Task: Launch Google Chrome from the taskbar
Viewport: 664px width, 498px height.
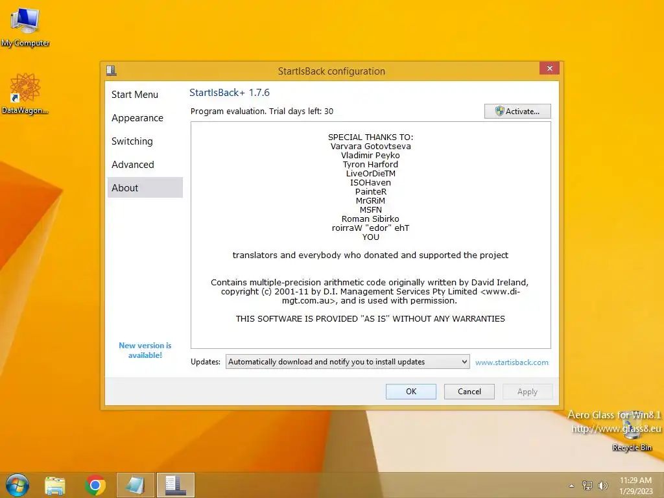Action: click(95, 485)
